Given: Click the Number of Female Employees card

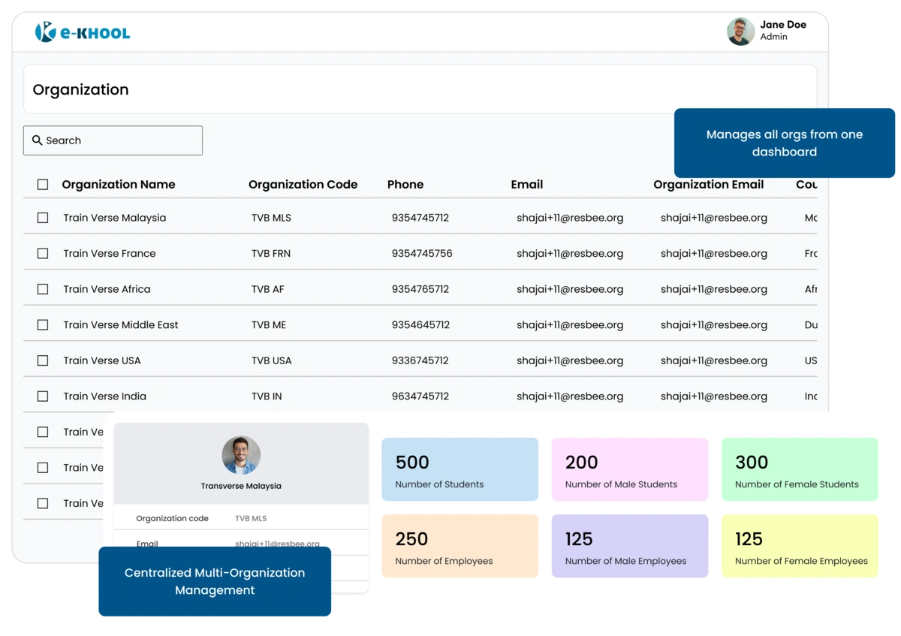Looking at the screenshot, I should pos(800,545).
